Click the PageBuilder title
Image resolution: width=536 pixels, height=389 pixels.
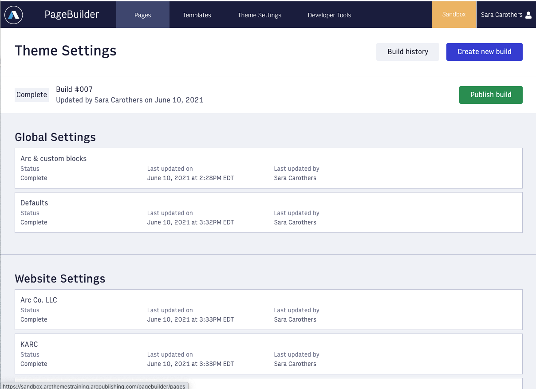click(72, 15)
